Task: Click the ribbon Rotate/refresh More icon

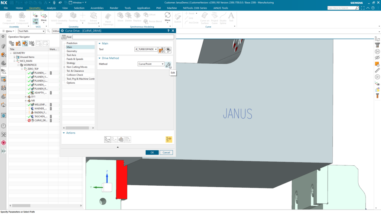Action: 168,15
